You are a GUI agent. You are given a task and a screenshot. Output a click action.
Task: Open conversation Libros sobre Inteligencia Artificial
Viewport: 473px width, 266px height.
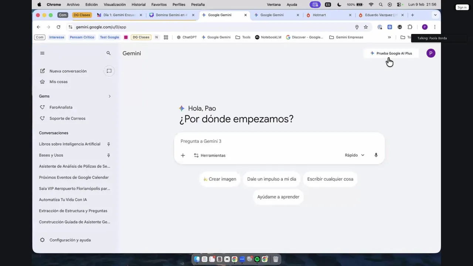pos(69,144)
